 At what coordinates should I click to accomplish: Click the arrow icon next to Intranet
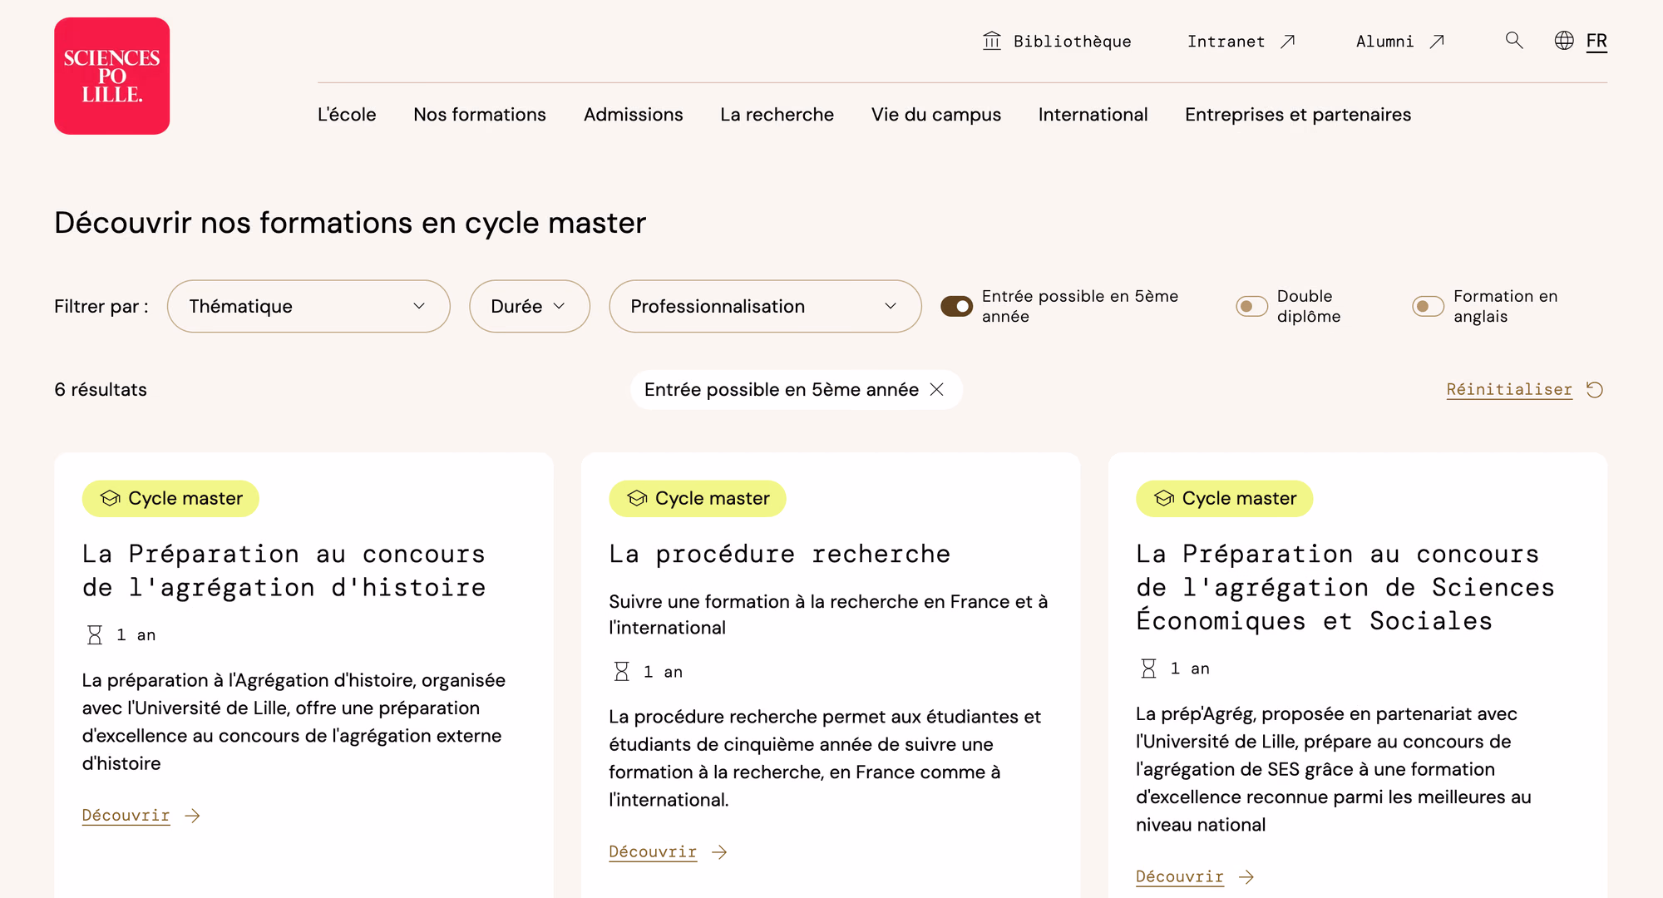(1288, 42)
